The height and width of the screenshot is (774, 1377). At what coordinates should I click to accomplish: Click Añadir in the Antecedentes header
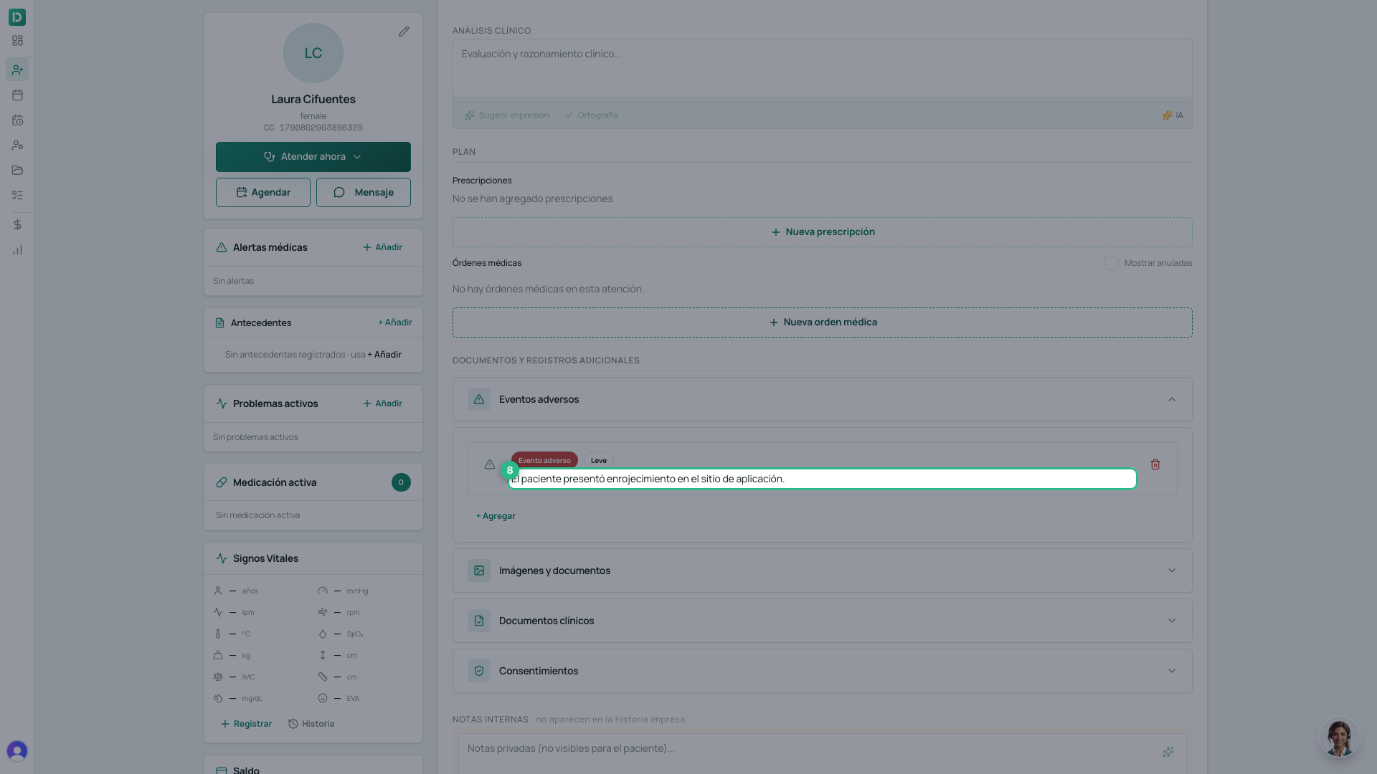[x=395, y=322]
